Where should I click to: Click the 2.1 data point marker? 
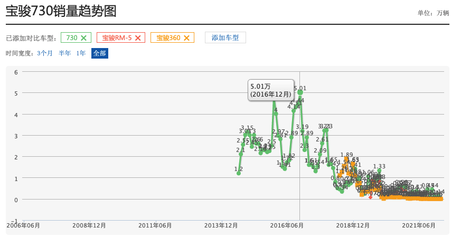[241, 154]
